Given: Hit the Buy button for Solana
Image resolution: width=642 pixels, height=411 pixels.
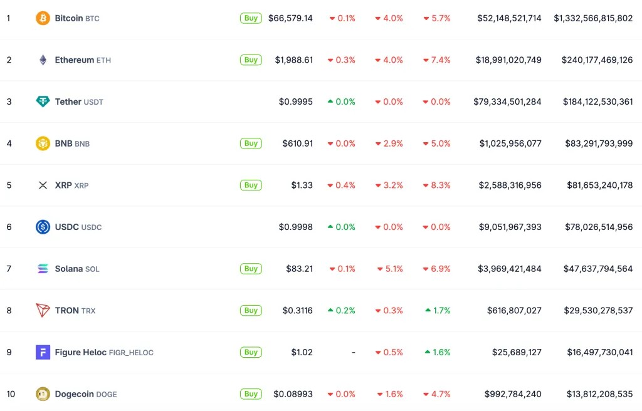Looking at the screenshot, I should pos(251,269).
